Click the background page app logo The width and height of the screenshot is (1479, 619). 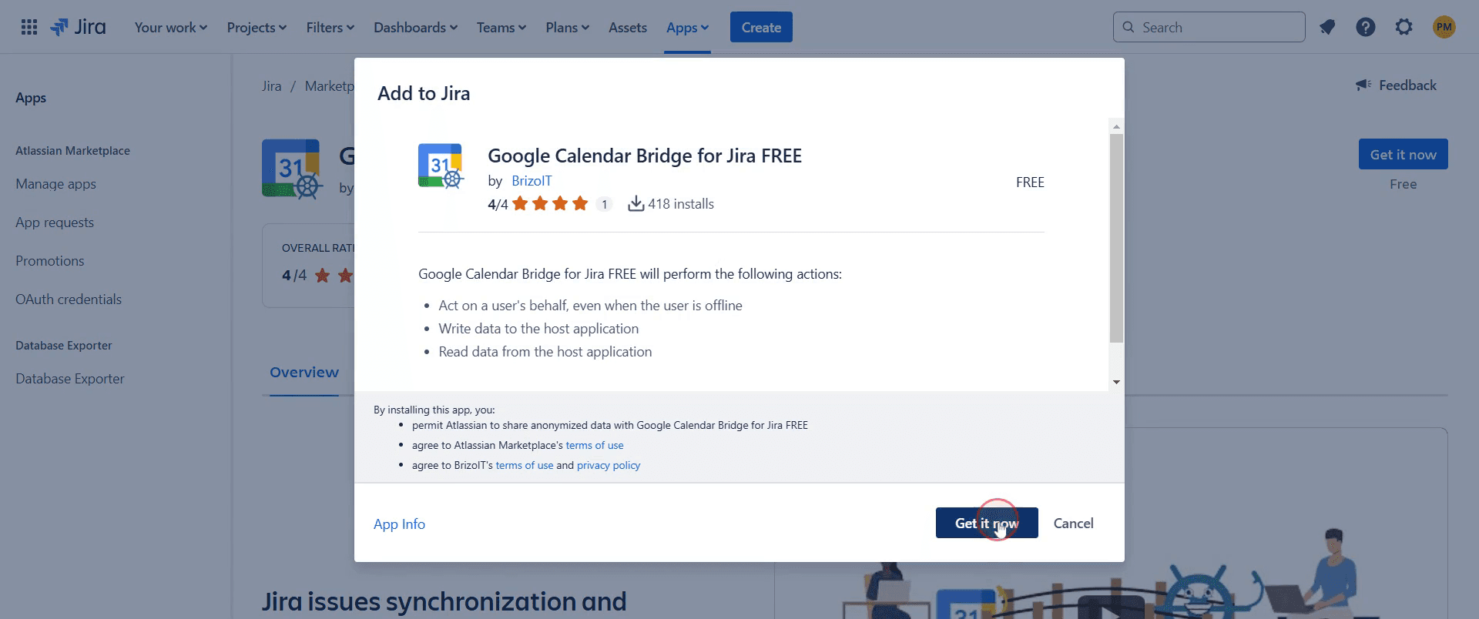tap(291, 169)
